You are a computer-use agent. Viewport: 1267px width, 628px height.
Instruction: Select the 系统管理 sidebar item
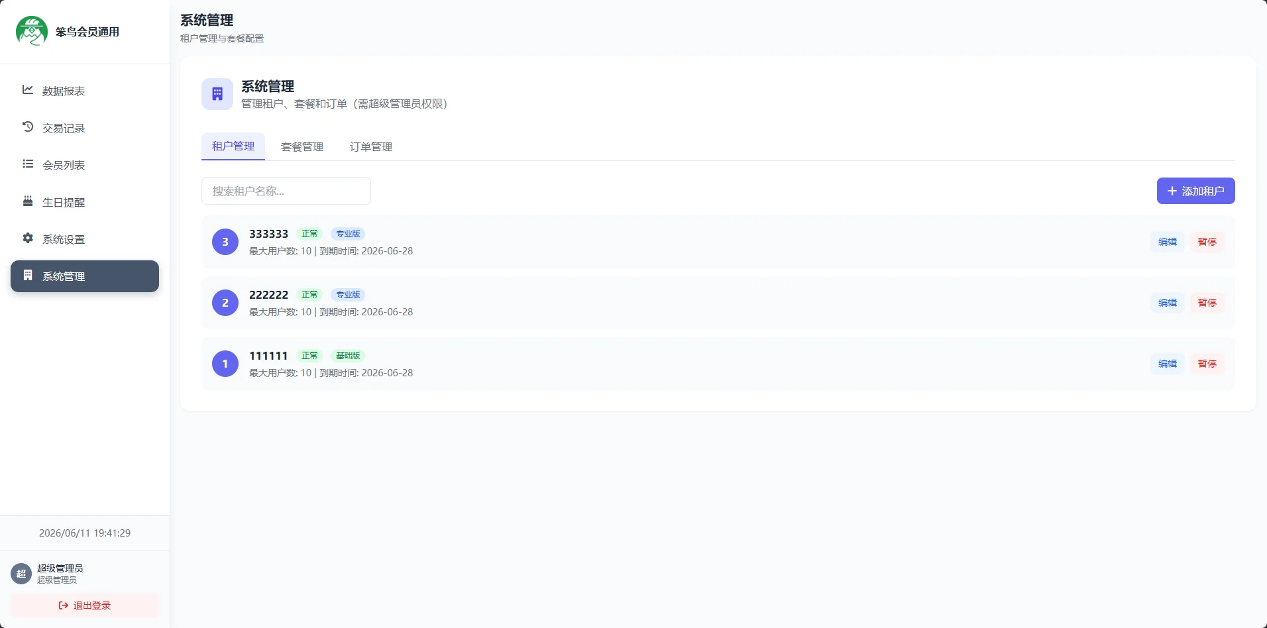tap(85, 276)
